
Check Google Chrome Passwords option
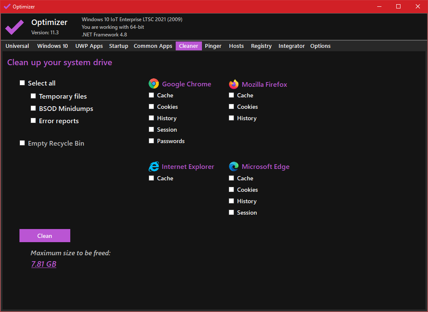pos(152,141)
